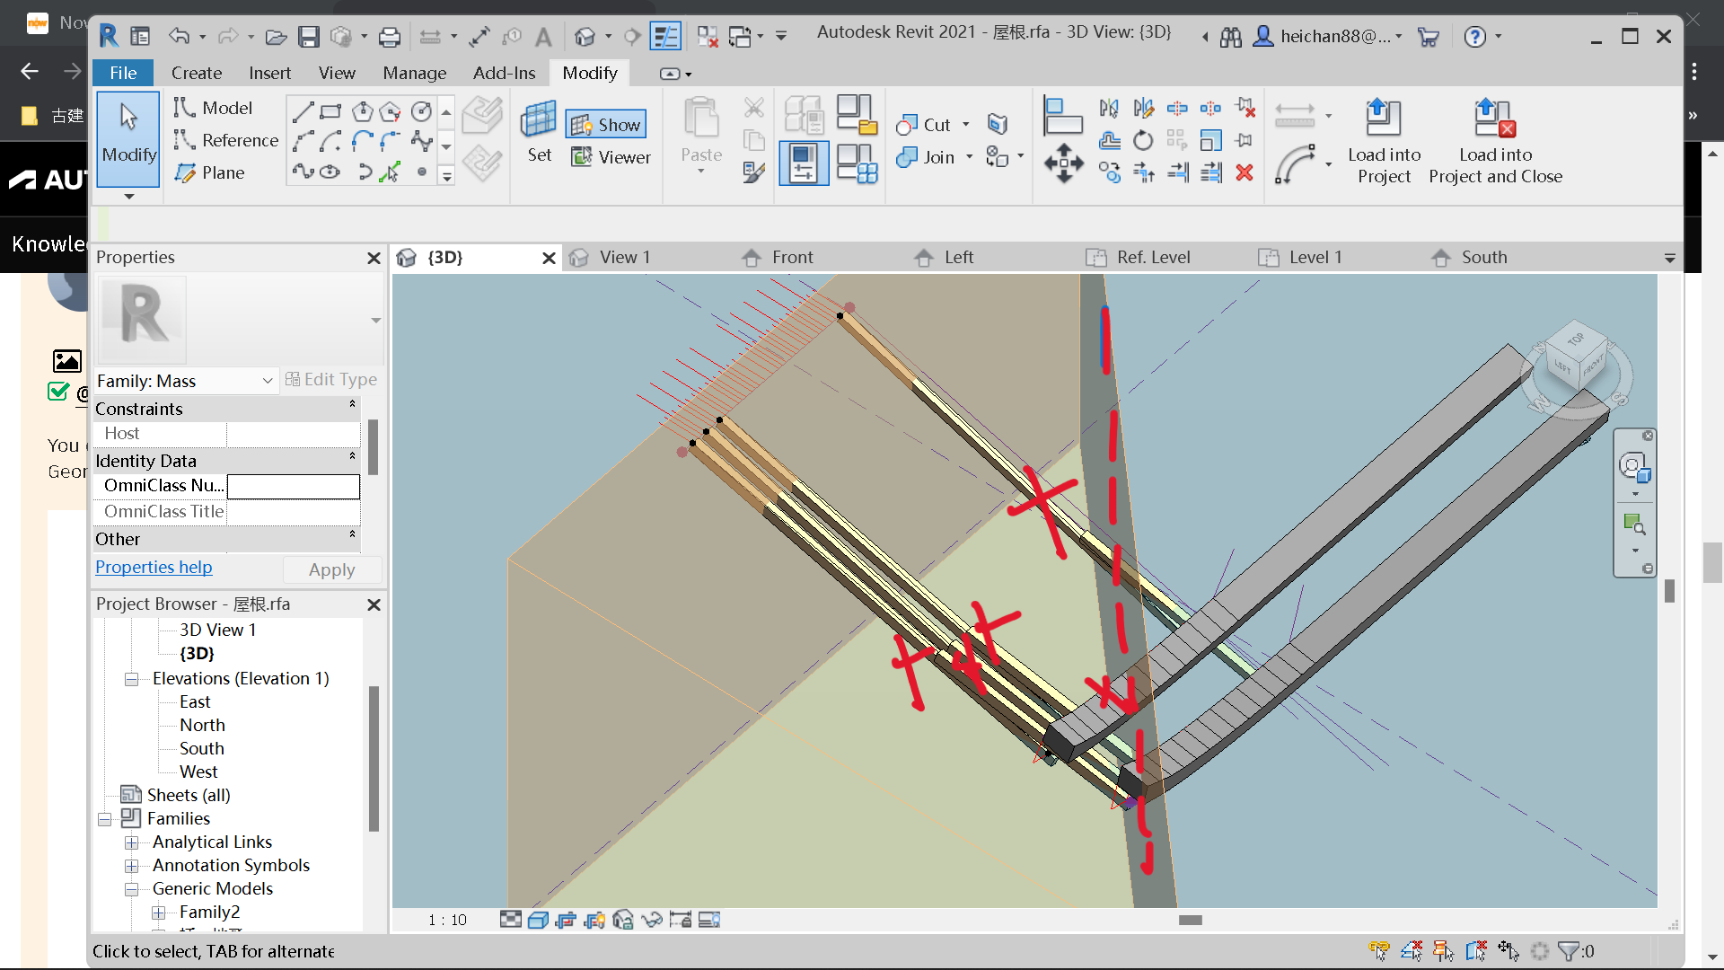Image resolution: width=1724 pixels, height=970 pixels.
Task: Enter an OmniClass Number in Properties
Action: (293, 486)
